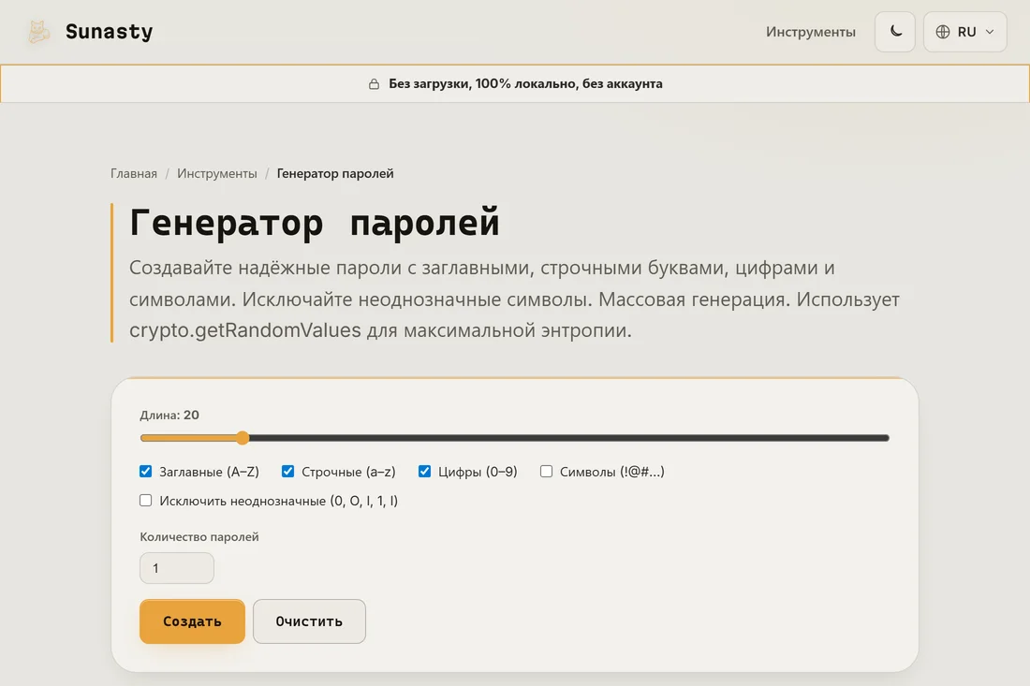Viewport: 1030px width, 686px height.
Task: Enable the Символы (!@#...) checkbox
Action: click(546, 472)
